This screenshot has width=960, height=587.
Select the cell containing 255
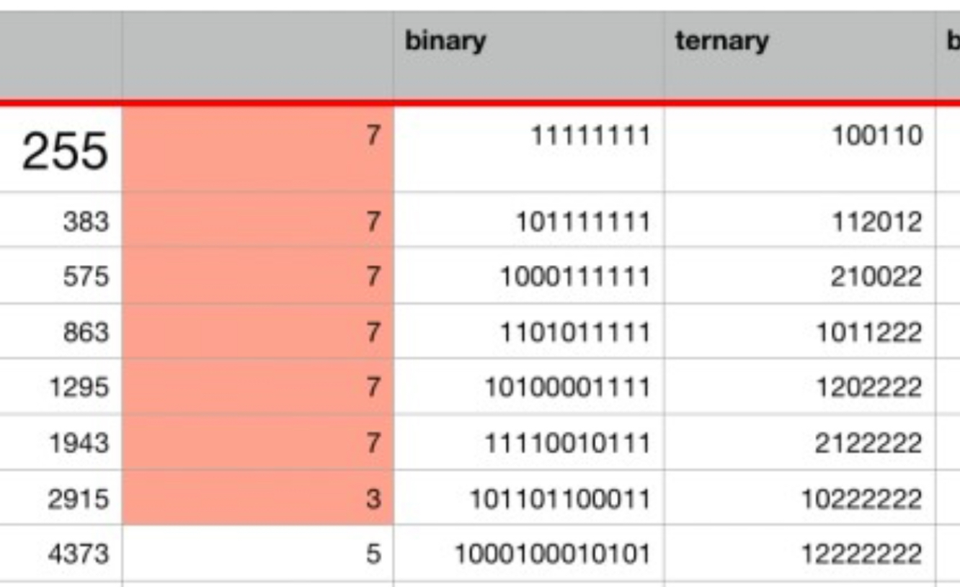(x=65, y=152)
